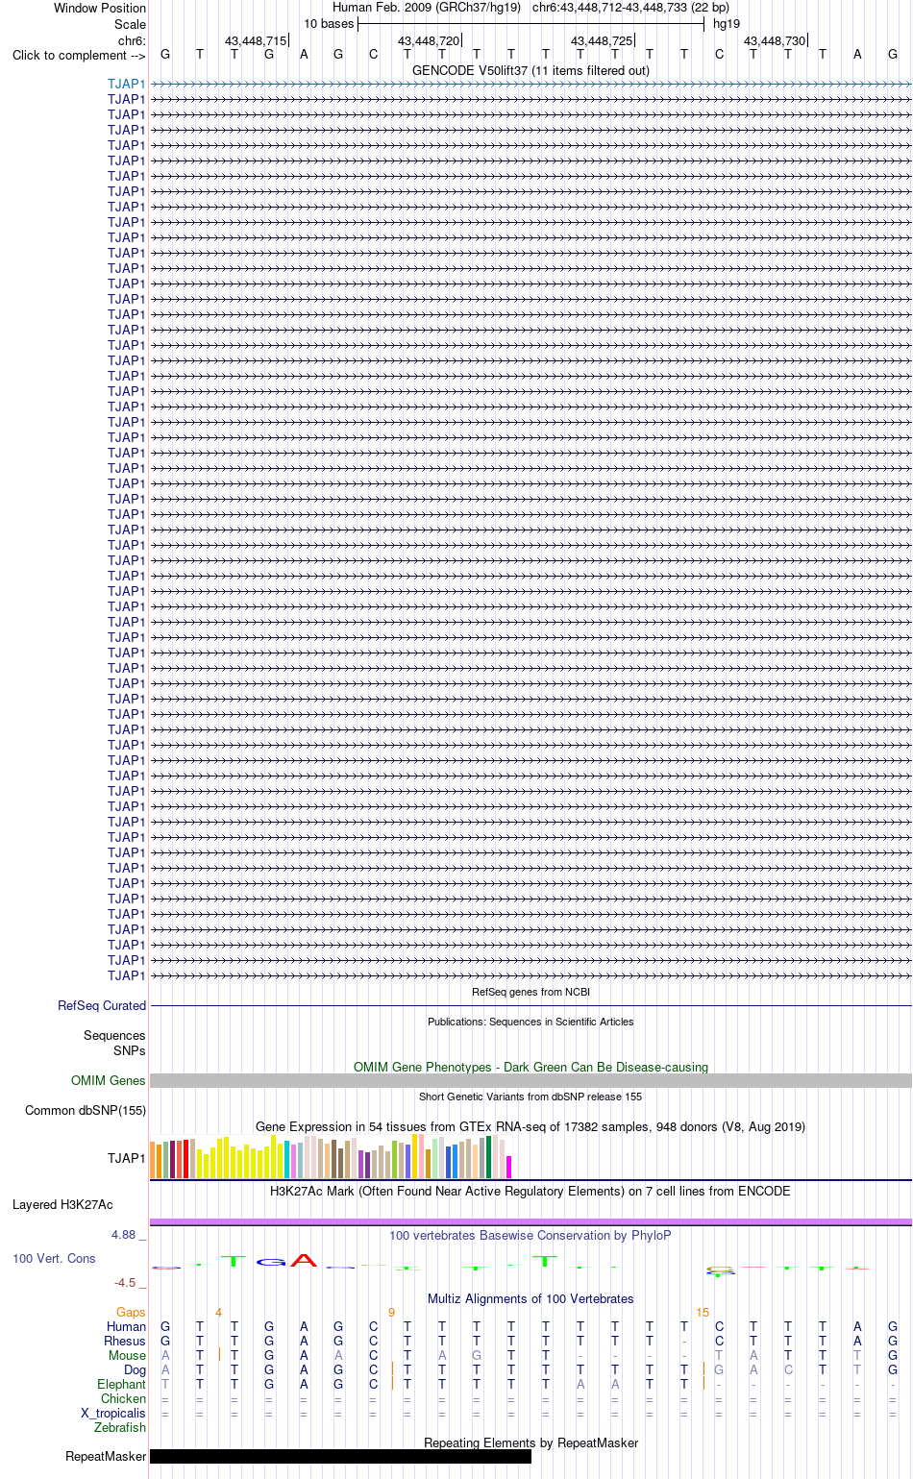Viewport: 913px width, 1479px height.
Task: Click the Scale track label
Action: 130,24
